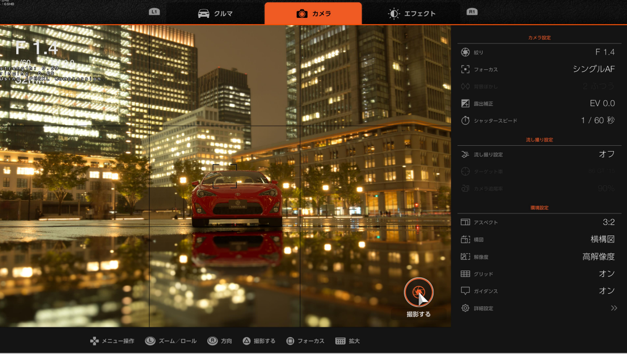Image resolution: width=627 pixels, height=354 pixels.
Task: Click the 詳細設定 gear icon
Action: (x=465, y=308)
